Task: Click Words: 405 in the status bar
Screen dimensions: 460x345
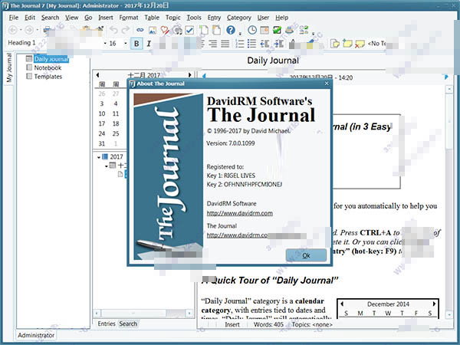Action: click(269, 325)
